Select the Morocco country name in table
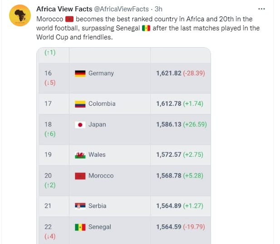 pyautogui.click(x=101, y=176)
